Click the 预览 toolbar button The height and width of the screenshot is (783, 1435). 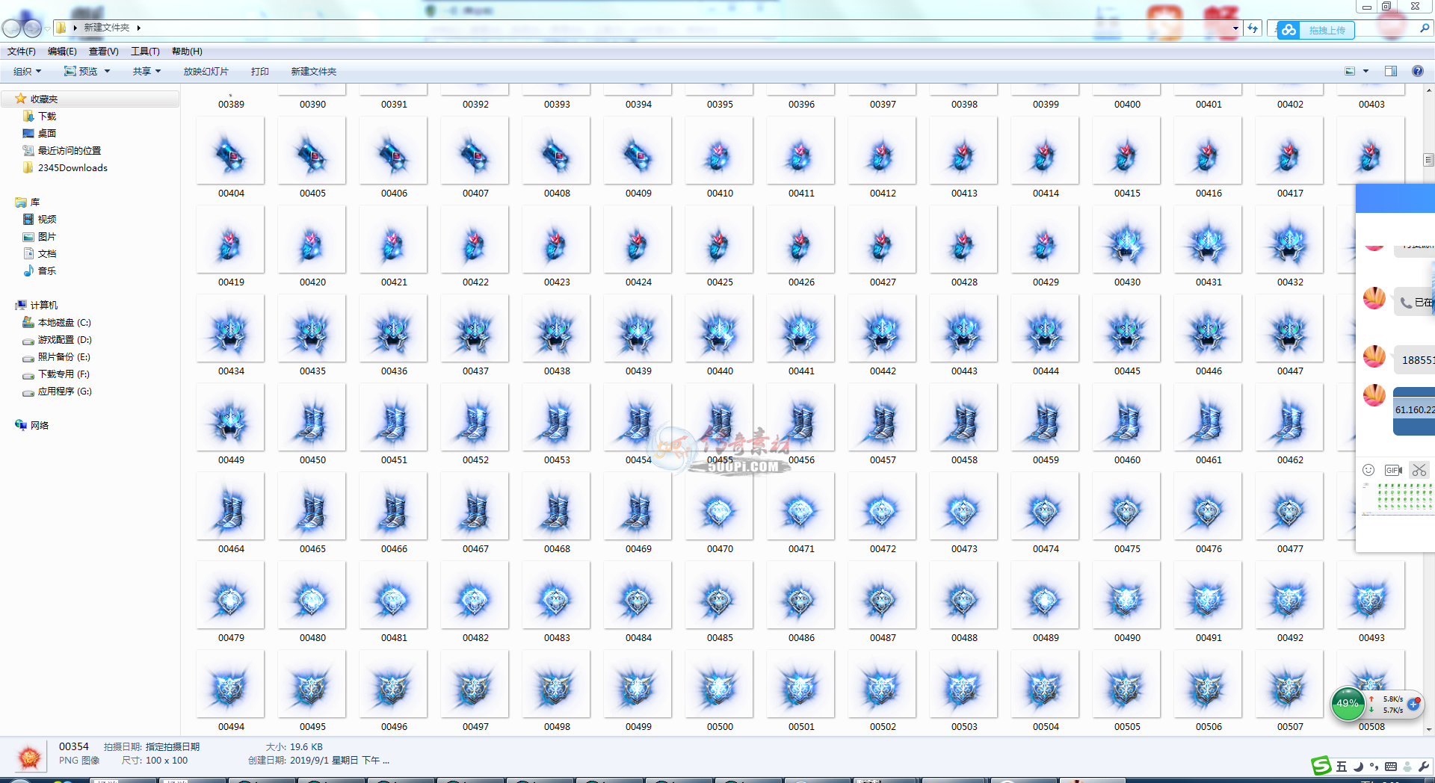81,72
